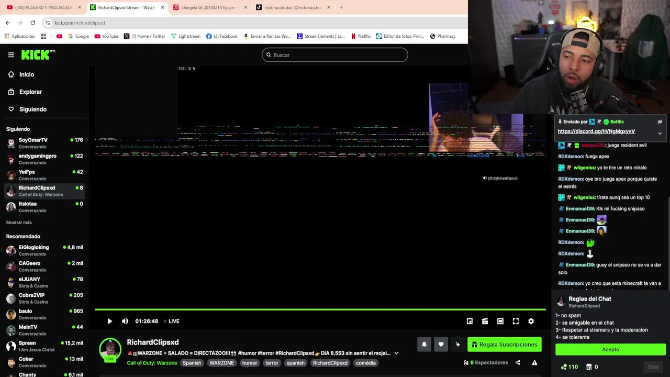670x377 pixels.
Task: Play the stream video
Action: pos(109,321)
